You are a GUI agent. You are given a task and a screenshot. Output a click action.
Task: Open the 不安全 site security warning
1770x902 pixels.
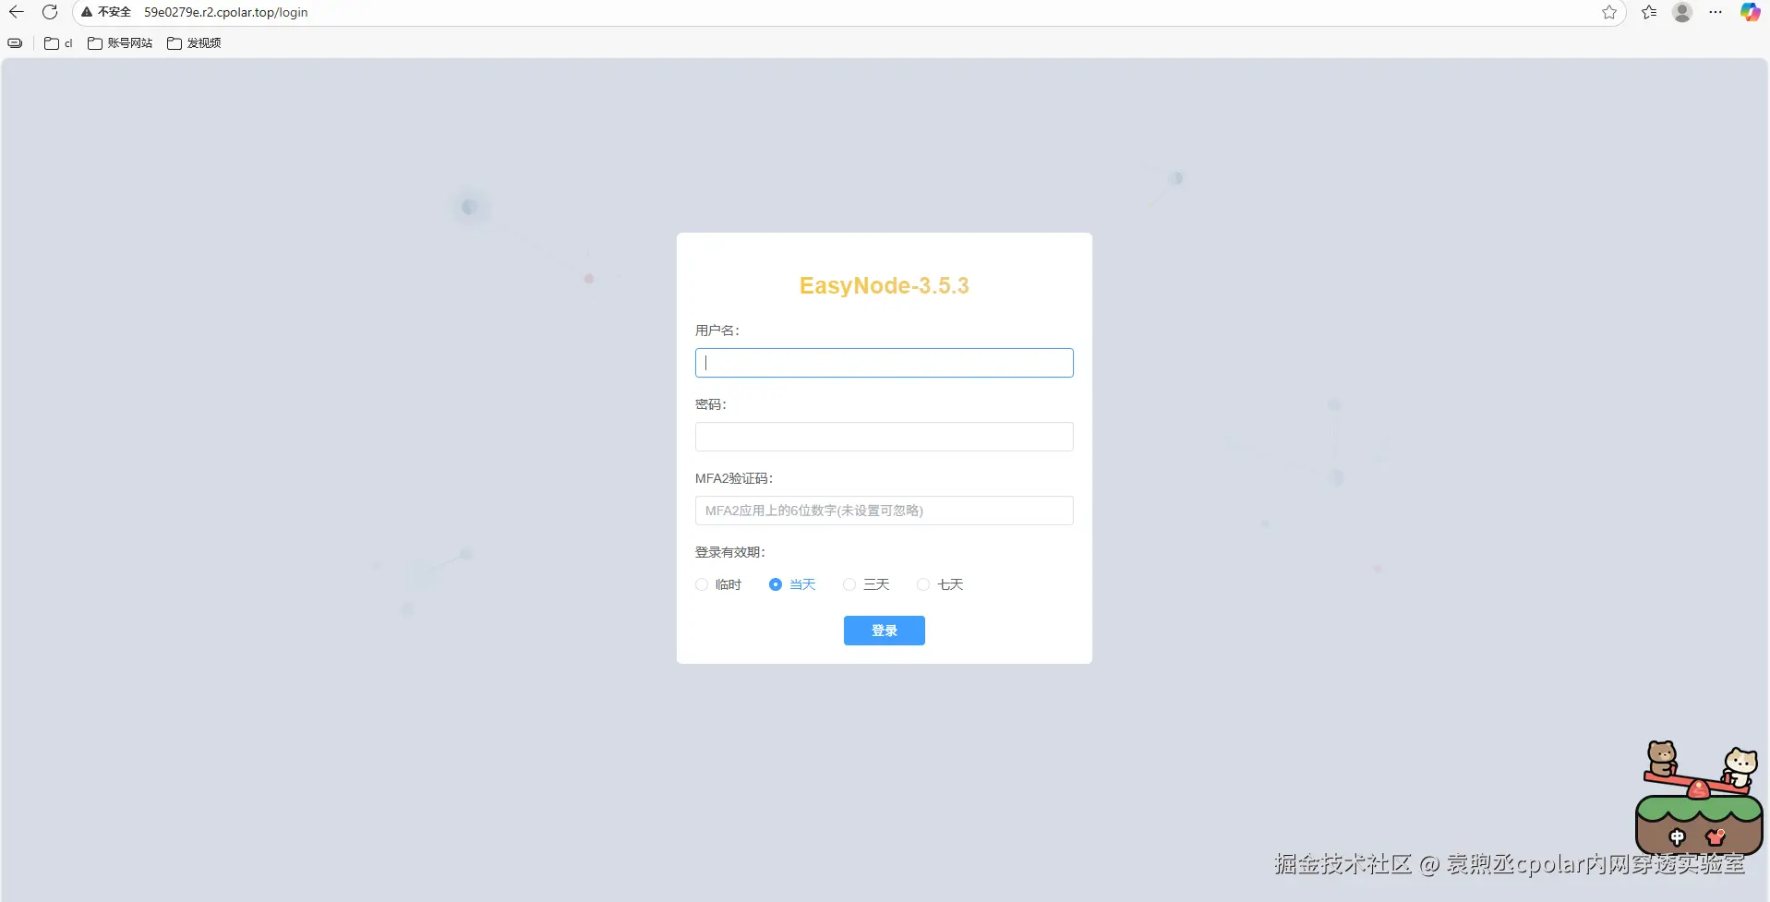pos(106,12)
